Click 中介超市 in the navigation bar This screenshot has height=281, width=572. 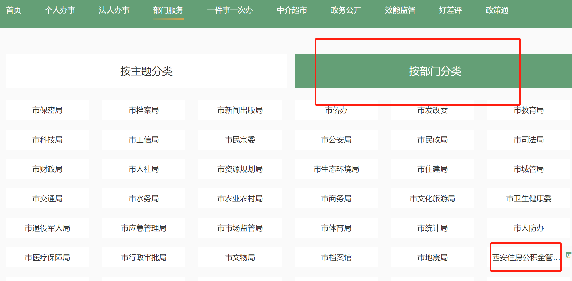tap(292, 10)
